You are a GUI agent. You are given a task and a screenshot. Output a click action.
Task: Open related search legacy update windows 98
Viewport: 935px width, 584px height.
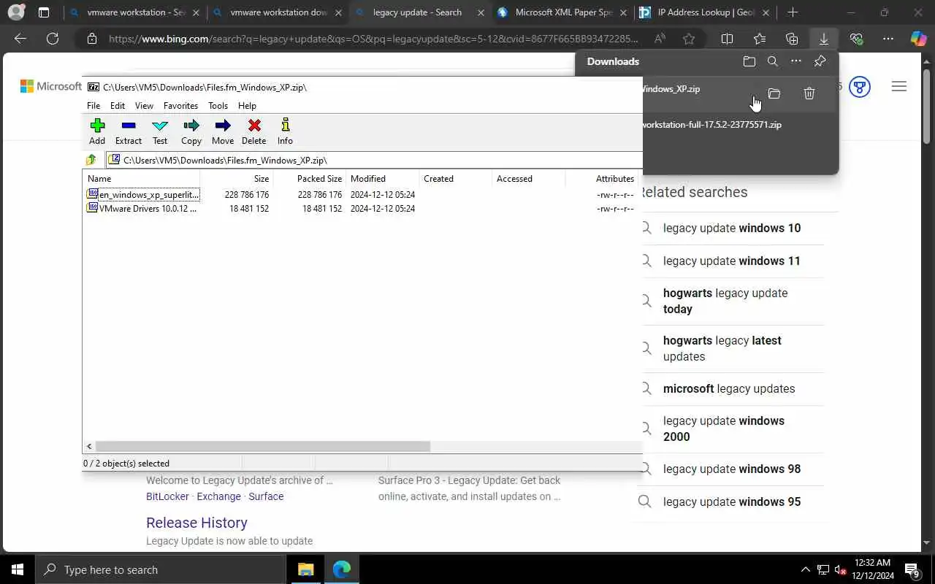pyautogui.click(x=732, y=469)
